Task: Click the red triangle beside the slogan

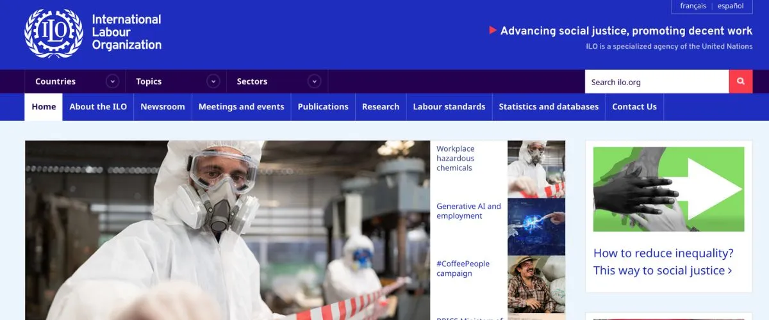Action: pos(493,30)
